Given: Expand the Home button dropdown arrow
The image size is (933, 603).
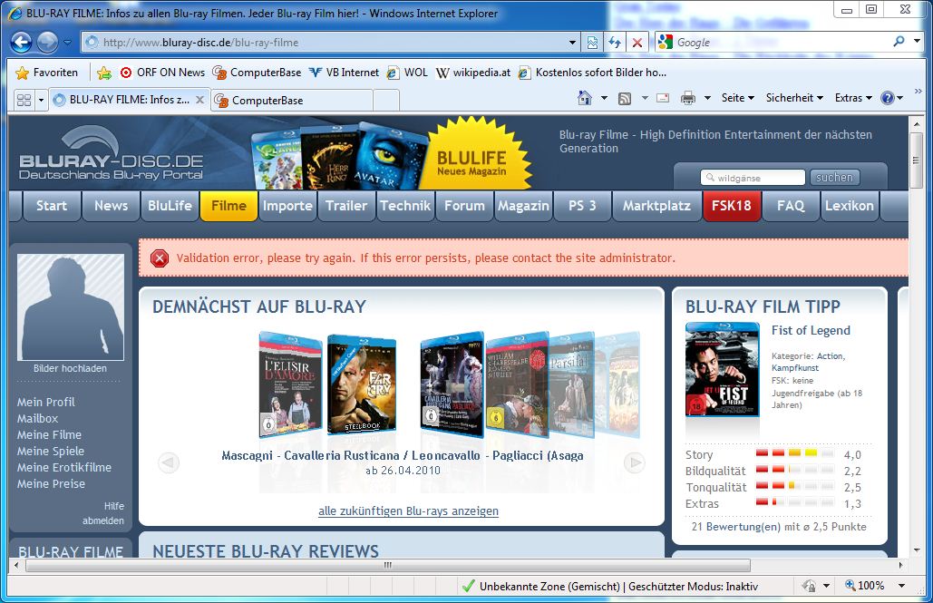Looking at the screenshot, I should [x=604, y=98].
